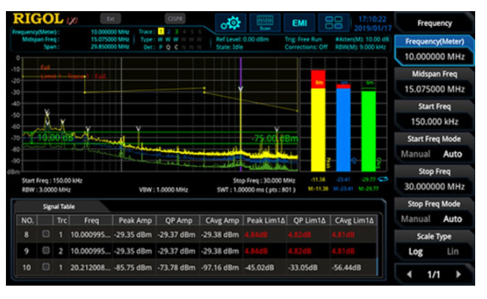Go to previous menu page arrow

(409, 274)
